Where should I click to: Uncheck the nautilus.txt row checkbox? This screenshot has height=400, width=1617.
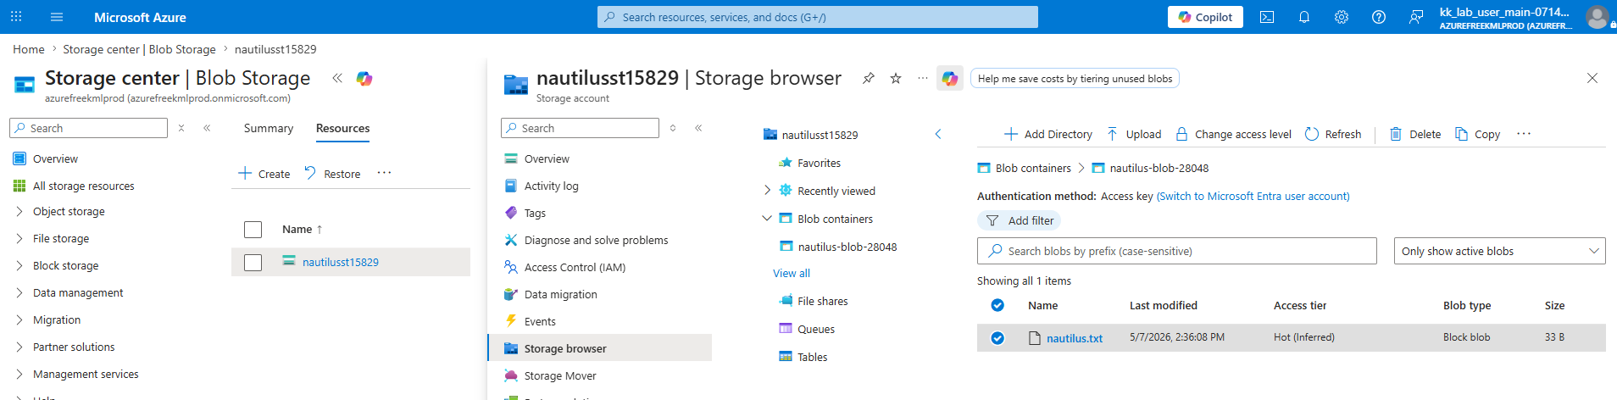[x=997, y=338]
